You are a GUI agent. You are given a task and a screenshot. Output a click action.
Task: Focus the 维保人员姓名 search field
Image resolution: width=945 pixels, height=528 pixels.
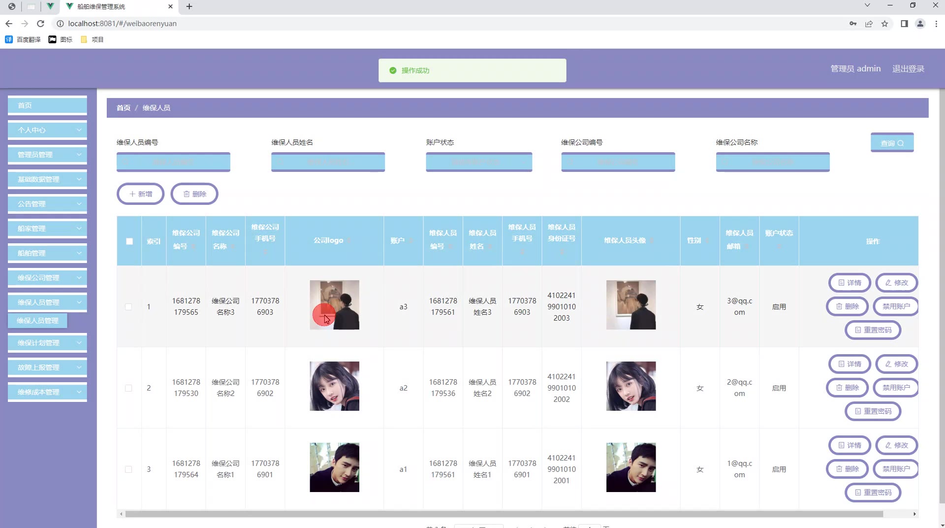point(328,162)
